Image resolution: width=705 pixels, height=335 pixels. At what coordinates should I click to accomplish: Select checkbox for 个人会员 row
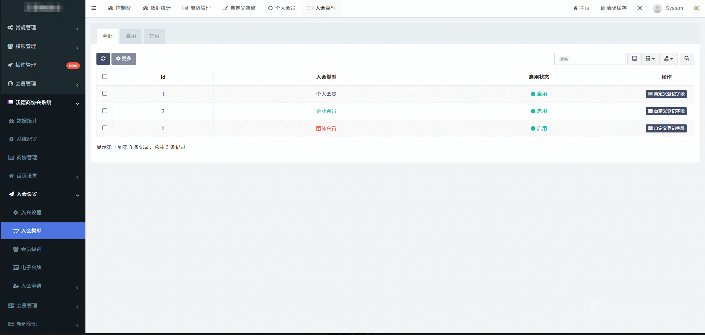(x=104, y=94)
